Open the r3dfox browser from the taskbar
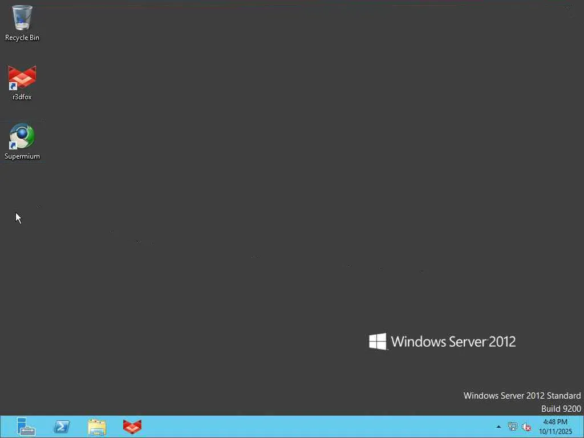 pyautogui.click(x=132, y=427)
